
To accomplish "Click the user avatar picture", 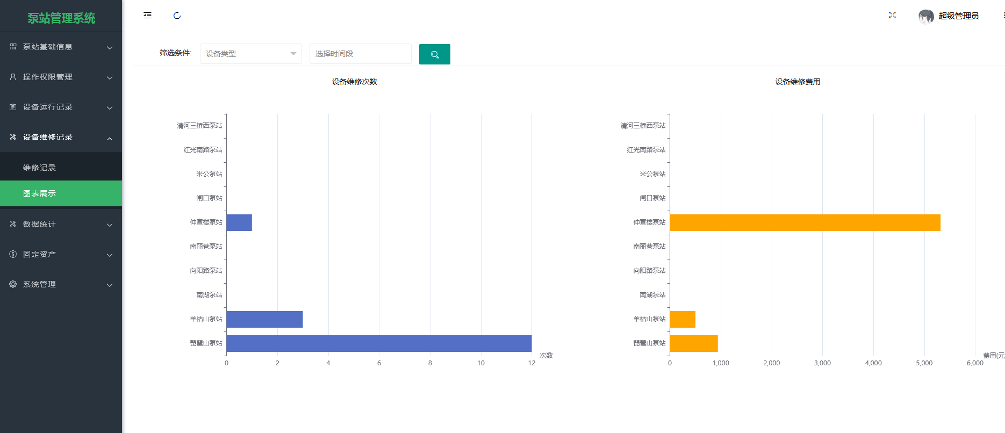I will 925,16.
